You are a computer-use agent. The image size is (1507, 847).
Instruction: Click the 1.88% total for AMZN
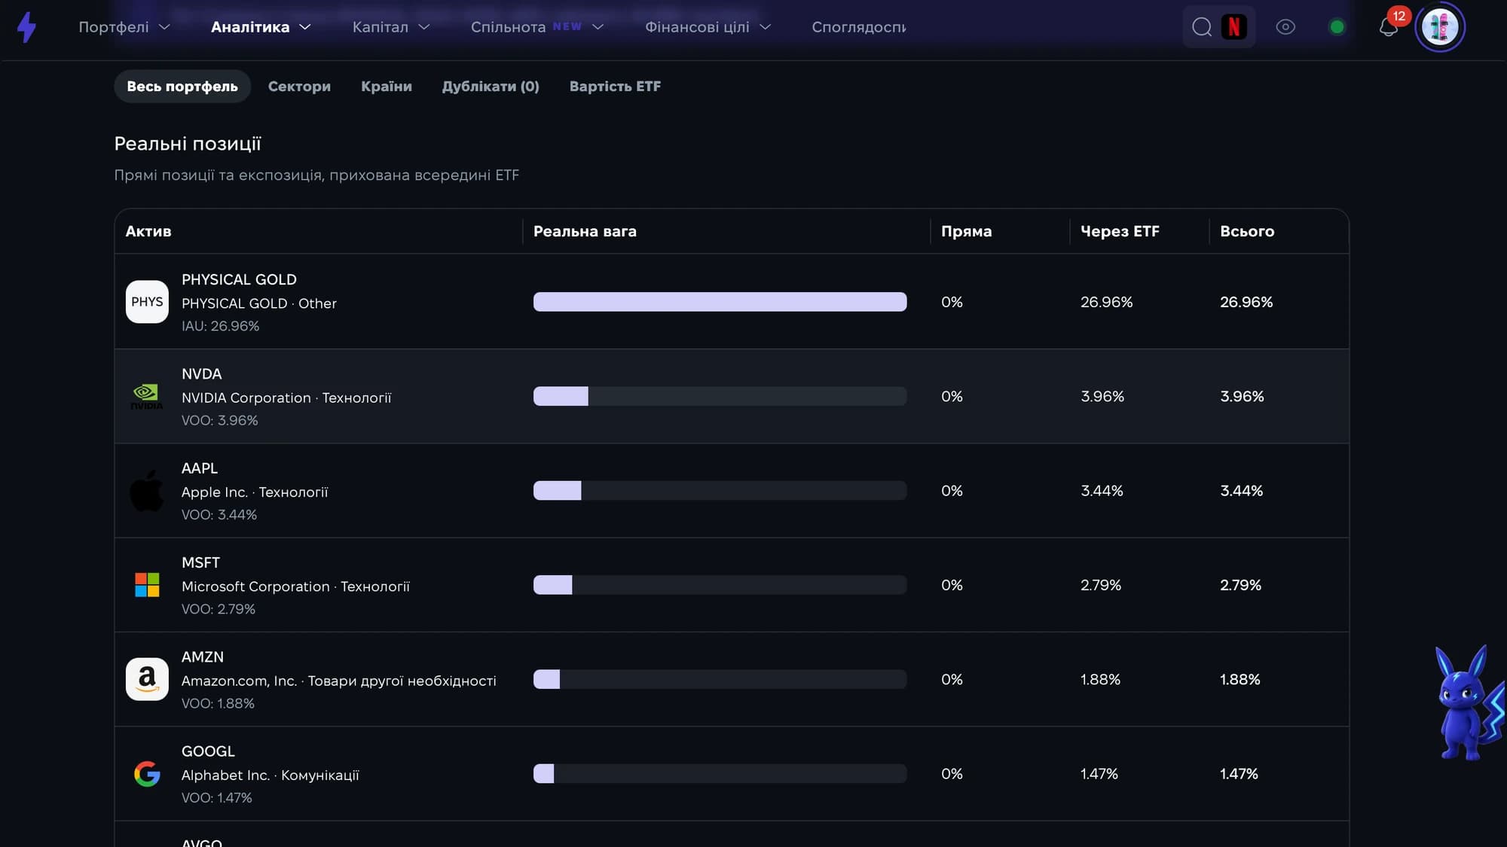1240,679
